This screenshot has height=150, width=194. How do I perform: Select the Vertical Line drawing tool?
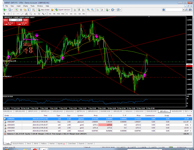[14, 14]
